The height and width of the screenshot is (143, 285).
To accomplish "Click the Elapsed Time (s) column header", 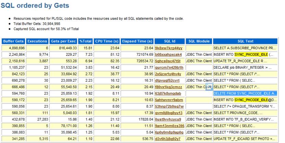I will [x=137, y=41].
